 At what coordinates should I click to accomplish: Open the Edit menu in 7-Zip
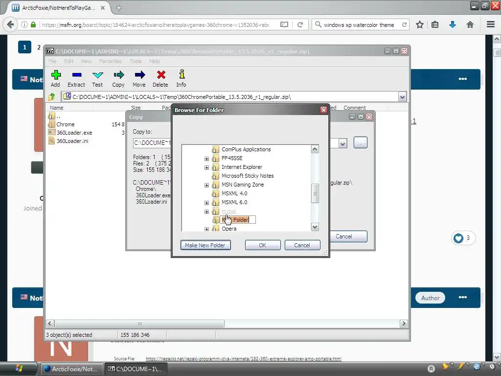click(68, 61)
